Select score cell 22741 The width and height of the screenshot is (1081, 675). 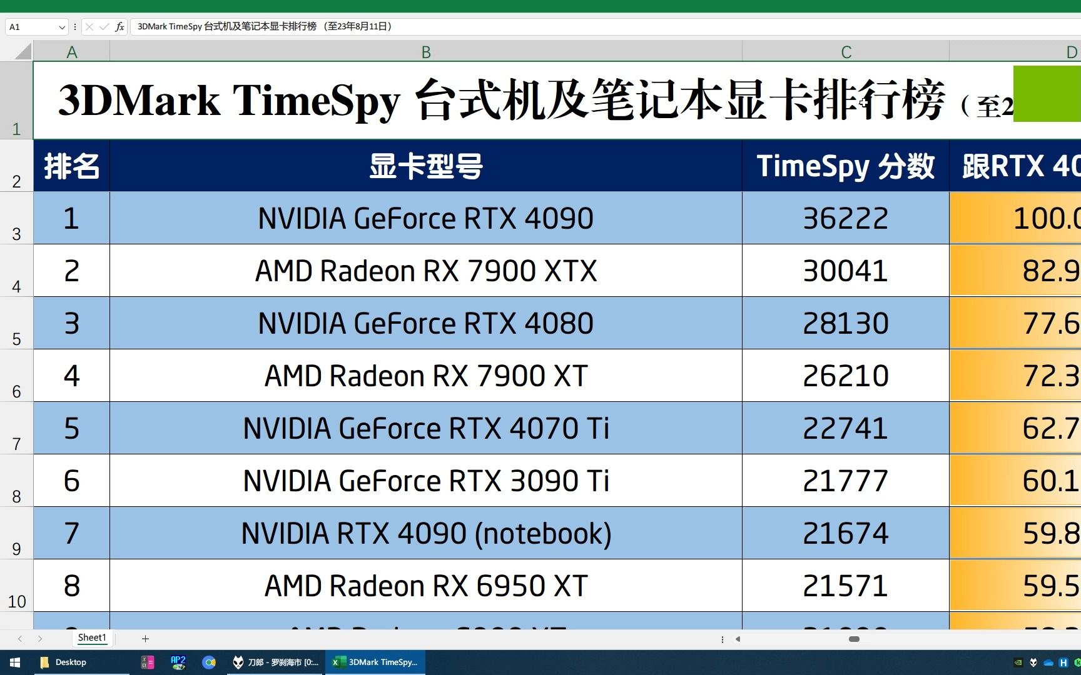click(846, 428)
